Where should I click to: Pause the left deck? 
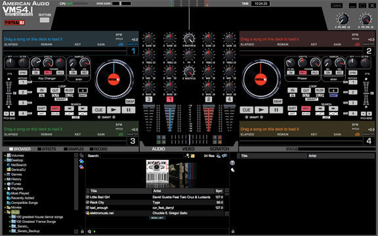point(128,110)
